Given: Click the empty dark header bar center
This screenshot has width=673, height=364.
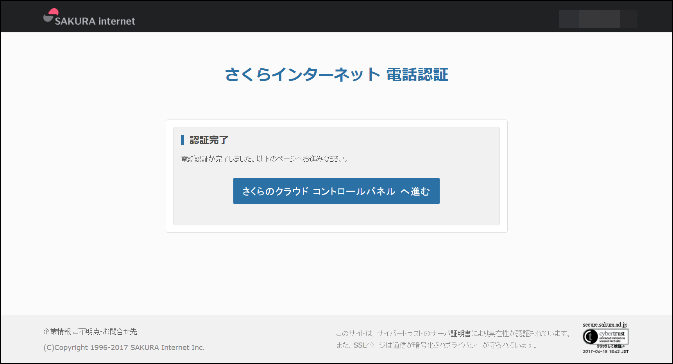Looking at the screenshot, I should pyautogui.click(x=336, y=16).
